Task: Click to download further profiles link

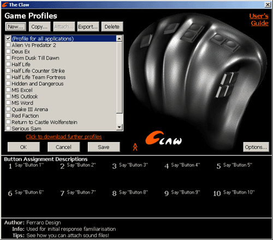Action: pos(64,137)
